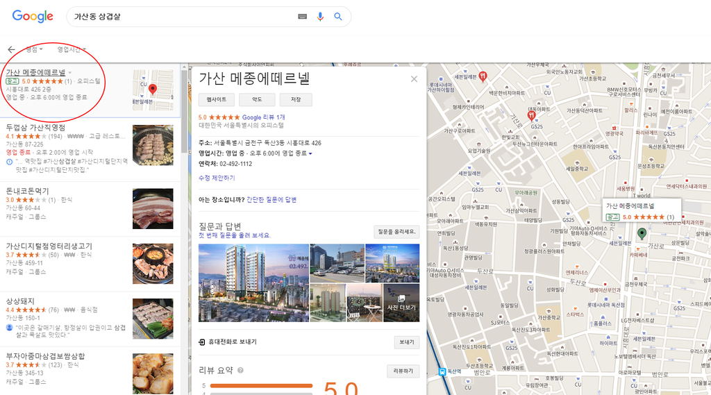The image size is (711, 395).
Task: Open the night skyline building photo thumbnail
Action: point(392,264)
